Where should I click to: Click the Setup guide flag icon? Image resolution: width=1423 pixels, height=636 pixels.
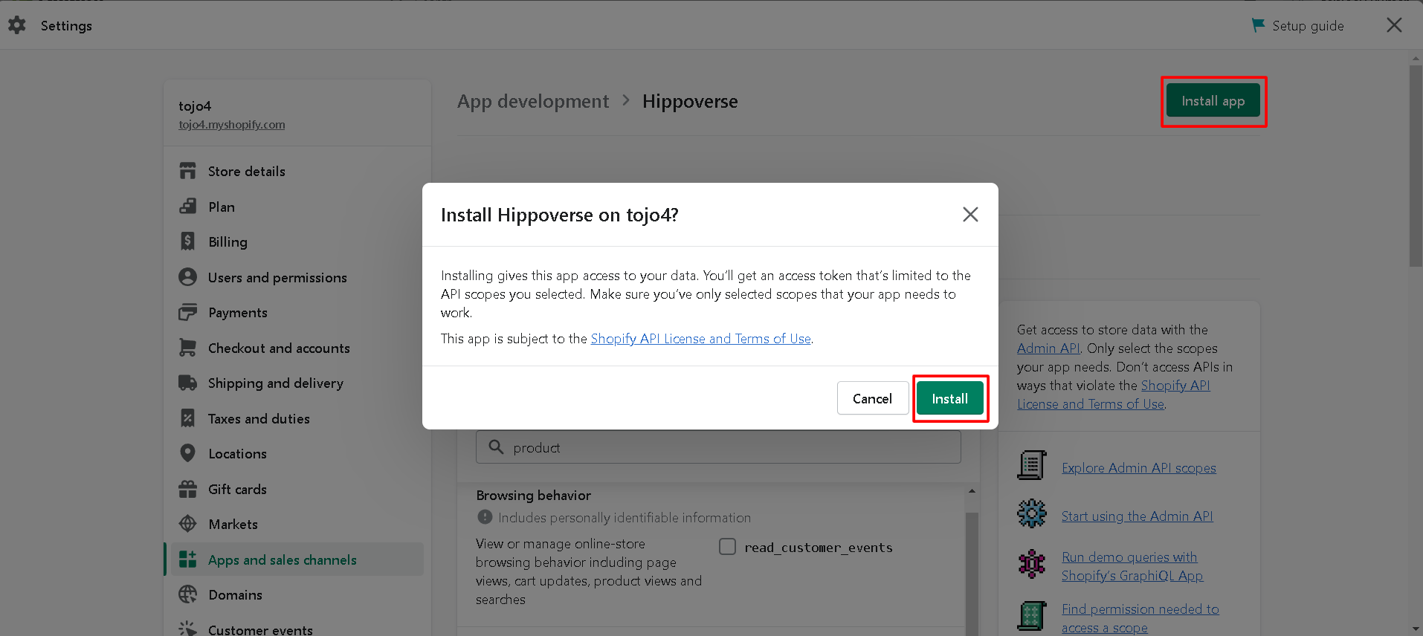pos(1258,25)
